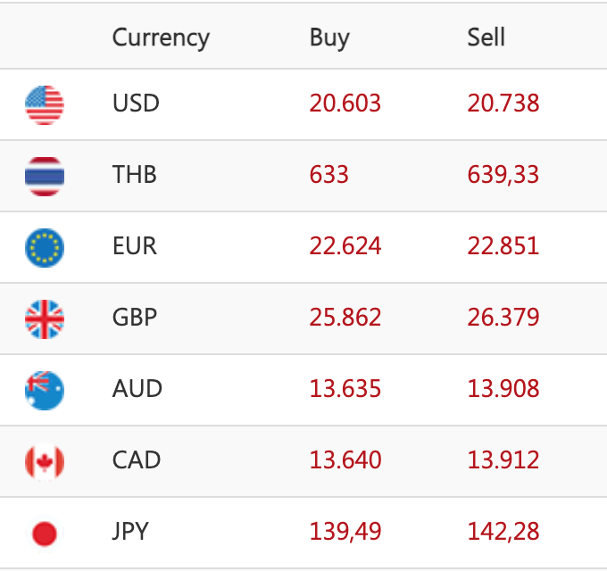This screenshot has width=607, height=571.
Task: Select the Australia flag icon
Action: pos(45,390)
